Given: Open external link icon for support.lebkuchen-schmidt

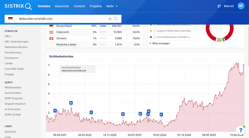Looking at the screenshot, I should 154,31.
